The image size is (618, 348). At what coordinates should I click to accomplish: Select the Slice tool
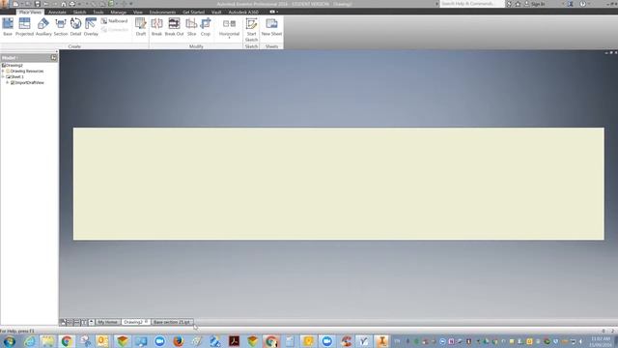tap(191, 27)
